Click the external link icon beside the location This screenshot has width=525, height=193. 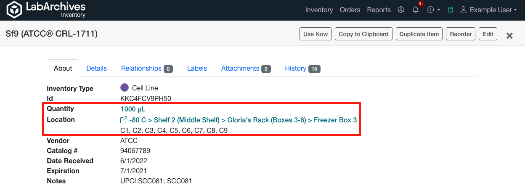[124, 120]
